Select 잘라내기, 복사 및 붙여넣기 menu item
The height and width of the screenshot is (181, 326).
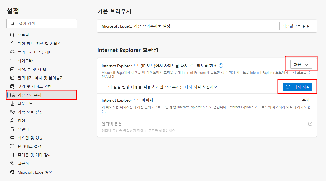point(42,78)
